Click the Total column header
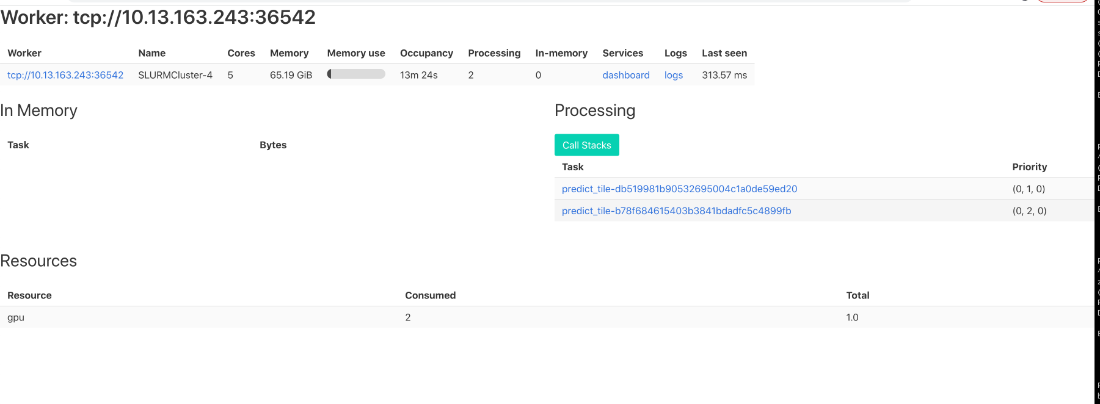This screenshot has width=1100, height=404. tap(858, 295)
